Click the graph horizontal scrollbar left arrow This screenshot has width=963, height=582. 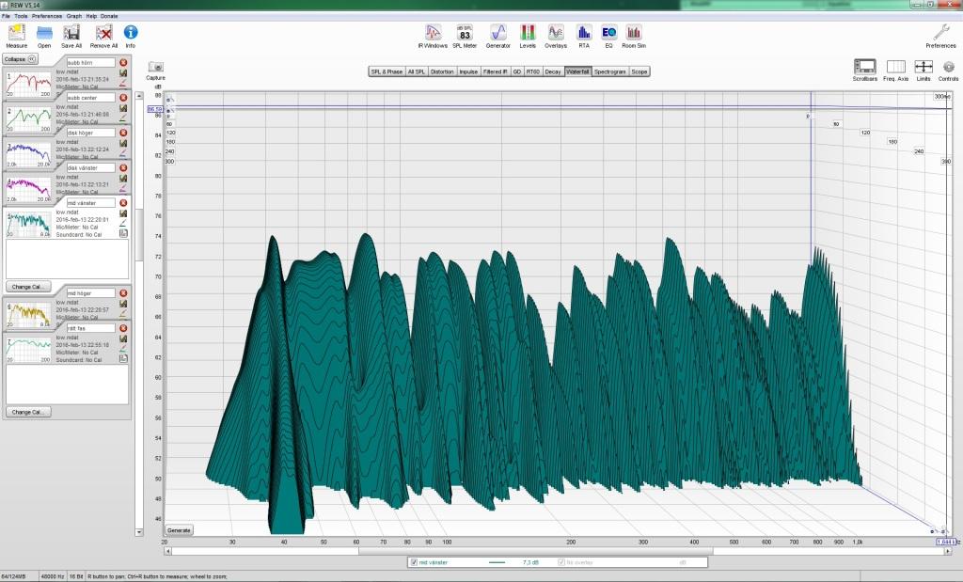(x=168, y=551)
